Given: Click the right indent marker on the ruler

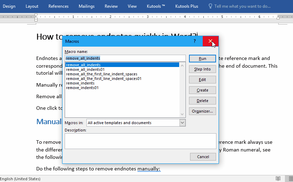Looking at the screenshot, I should [x=278, y=17].
